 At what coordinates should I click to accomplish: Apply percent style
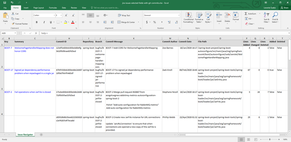pos(155,22)
